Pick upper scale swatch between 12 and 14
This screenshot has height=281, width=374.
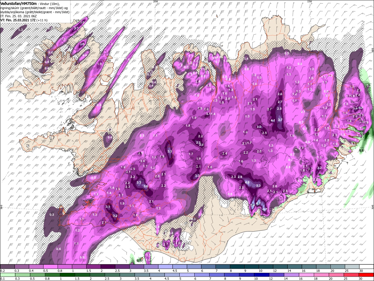click(280, 267)
